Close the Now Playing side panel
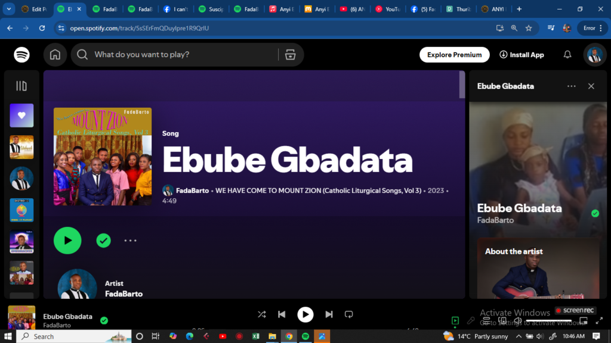Image resolution: width=611 pixels, height=343 pixels. click(591, 86)
